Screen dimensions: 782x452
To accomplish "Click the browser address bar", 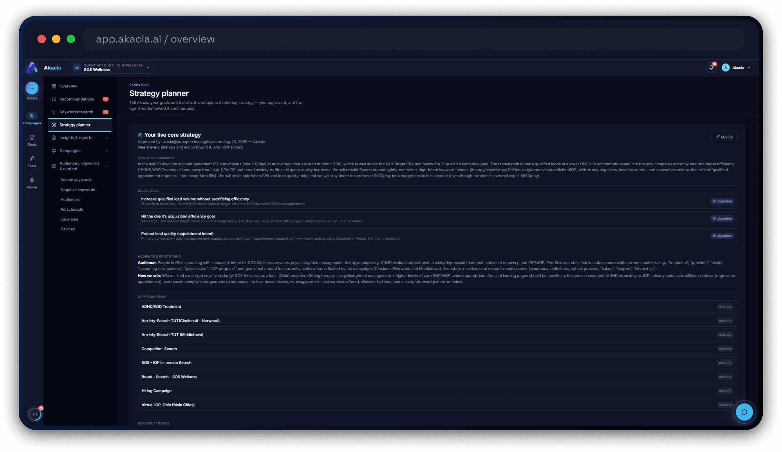I will point(414,39).
